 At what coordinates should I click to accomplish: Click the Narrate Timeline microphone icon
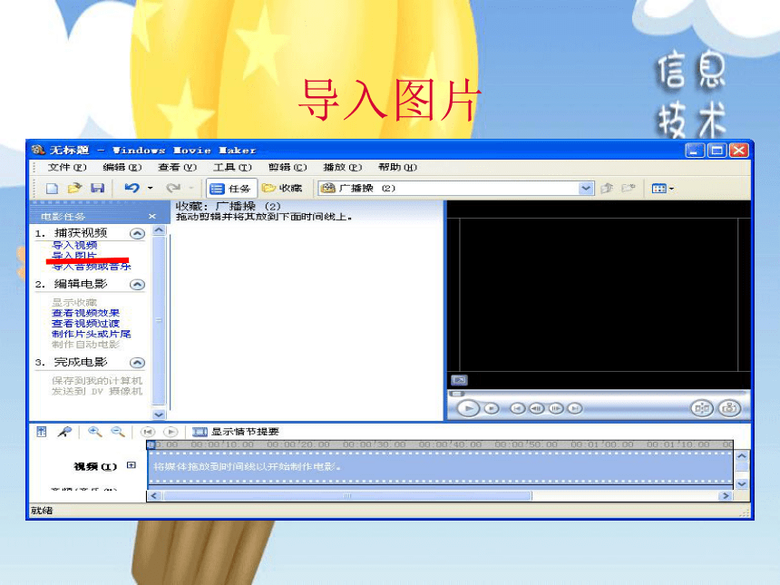(64, 432)
